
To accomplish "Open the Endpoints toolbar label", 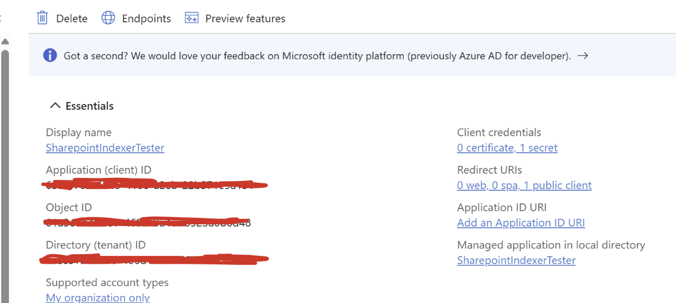I will click(x=147, y=18).
